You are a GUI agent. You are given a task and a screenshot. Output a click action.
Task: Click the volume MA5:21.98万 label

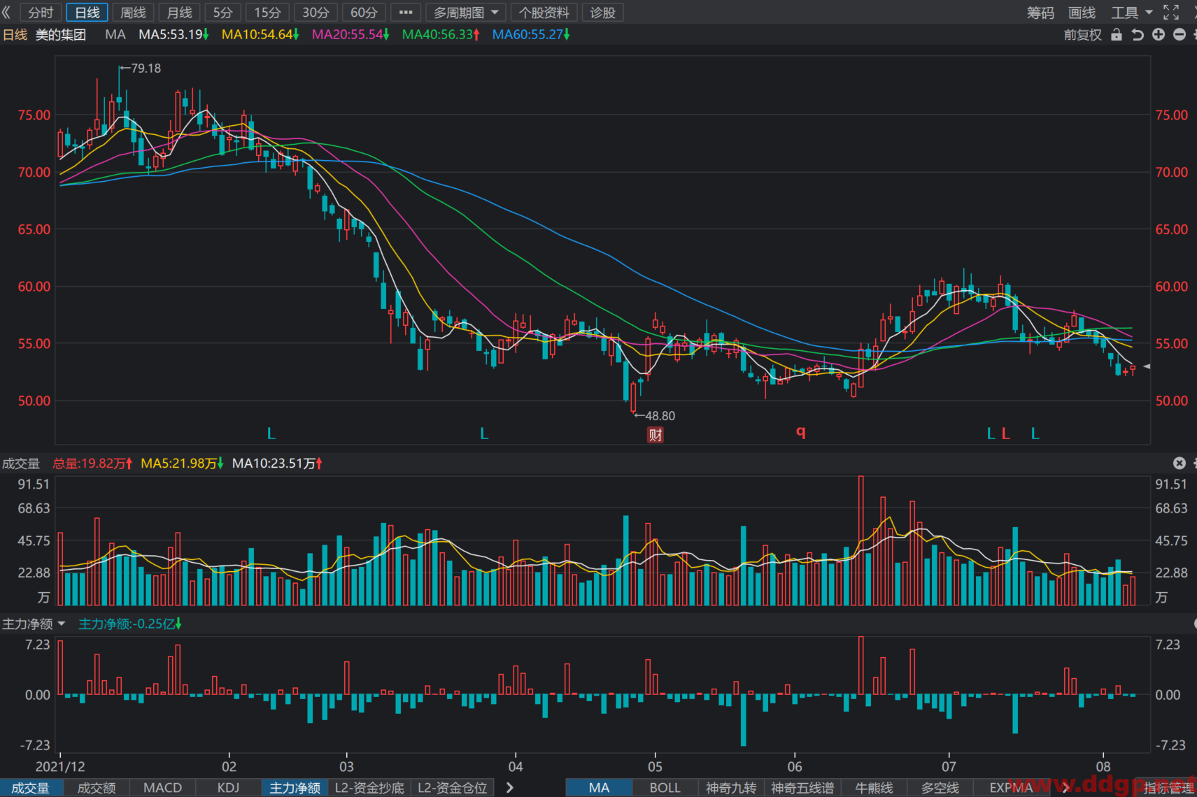(182, 464)
